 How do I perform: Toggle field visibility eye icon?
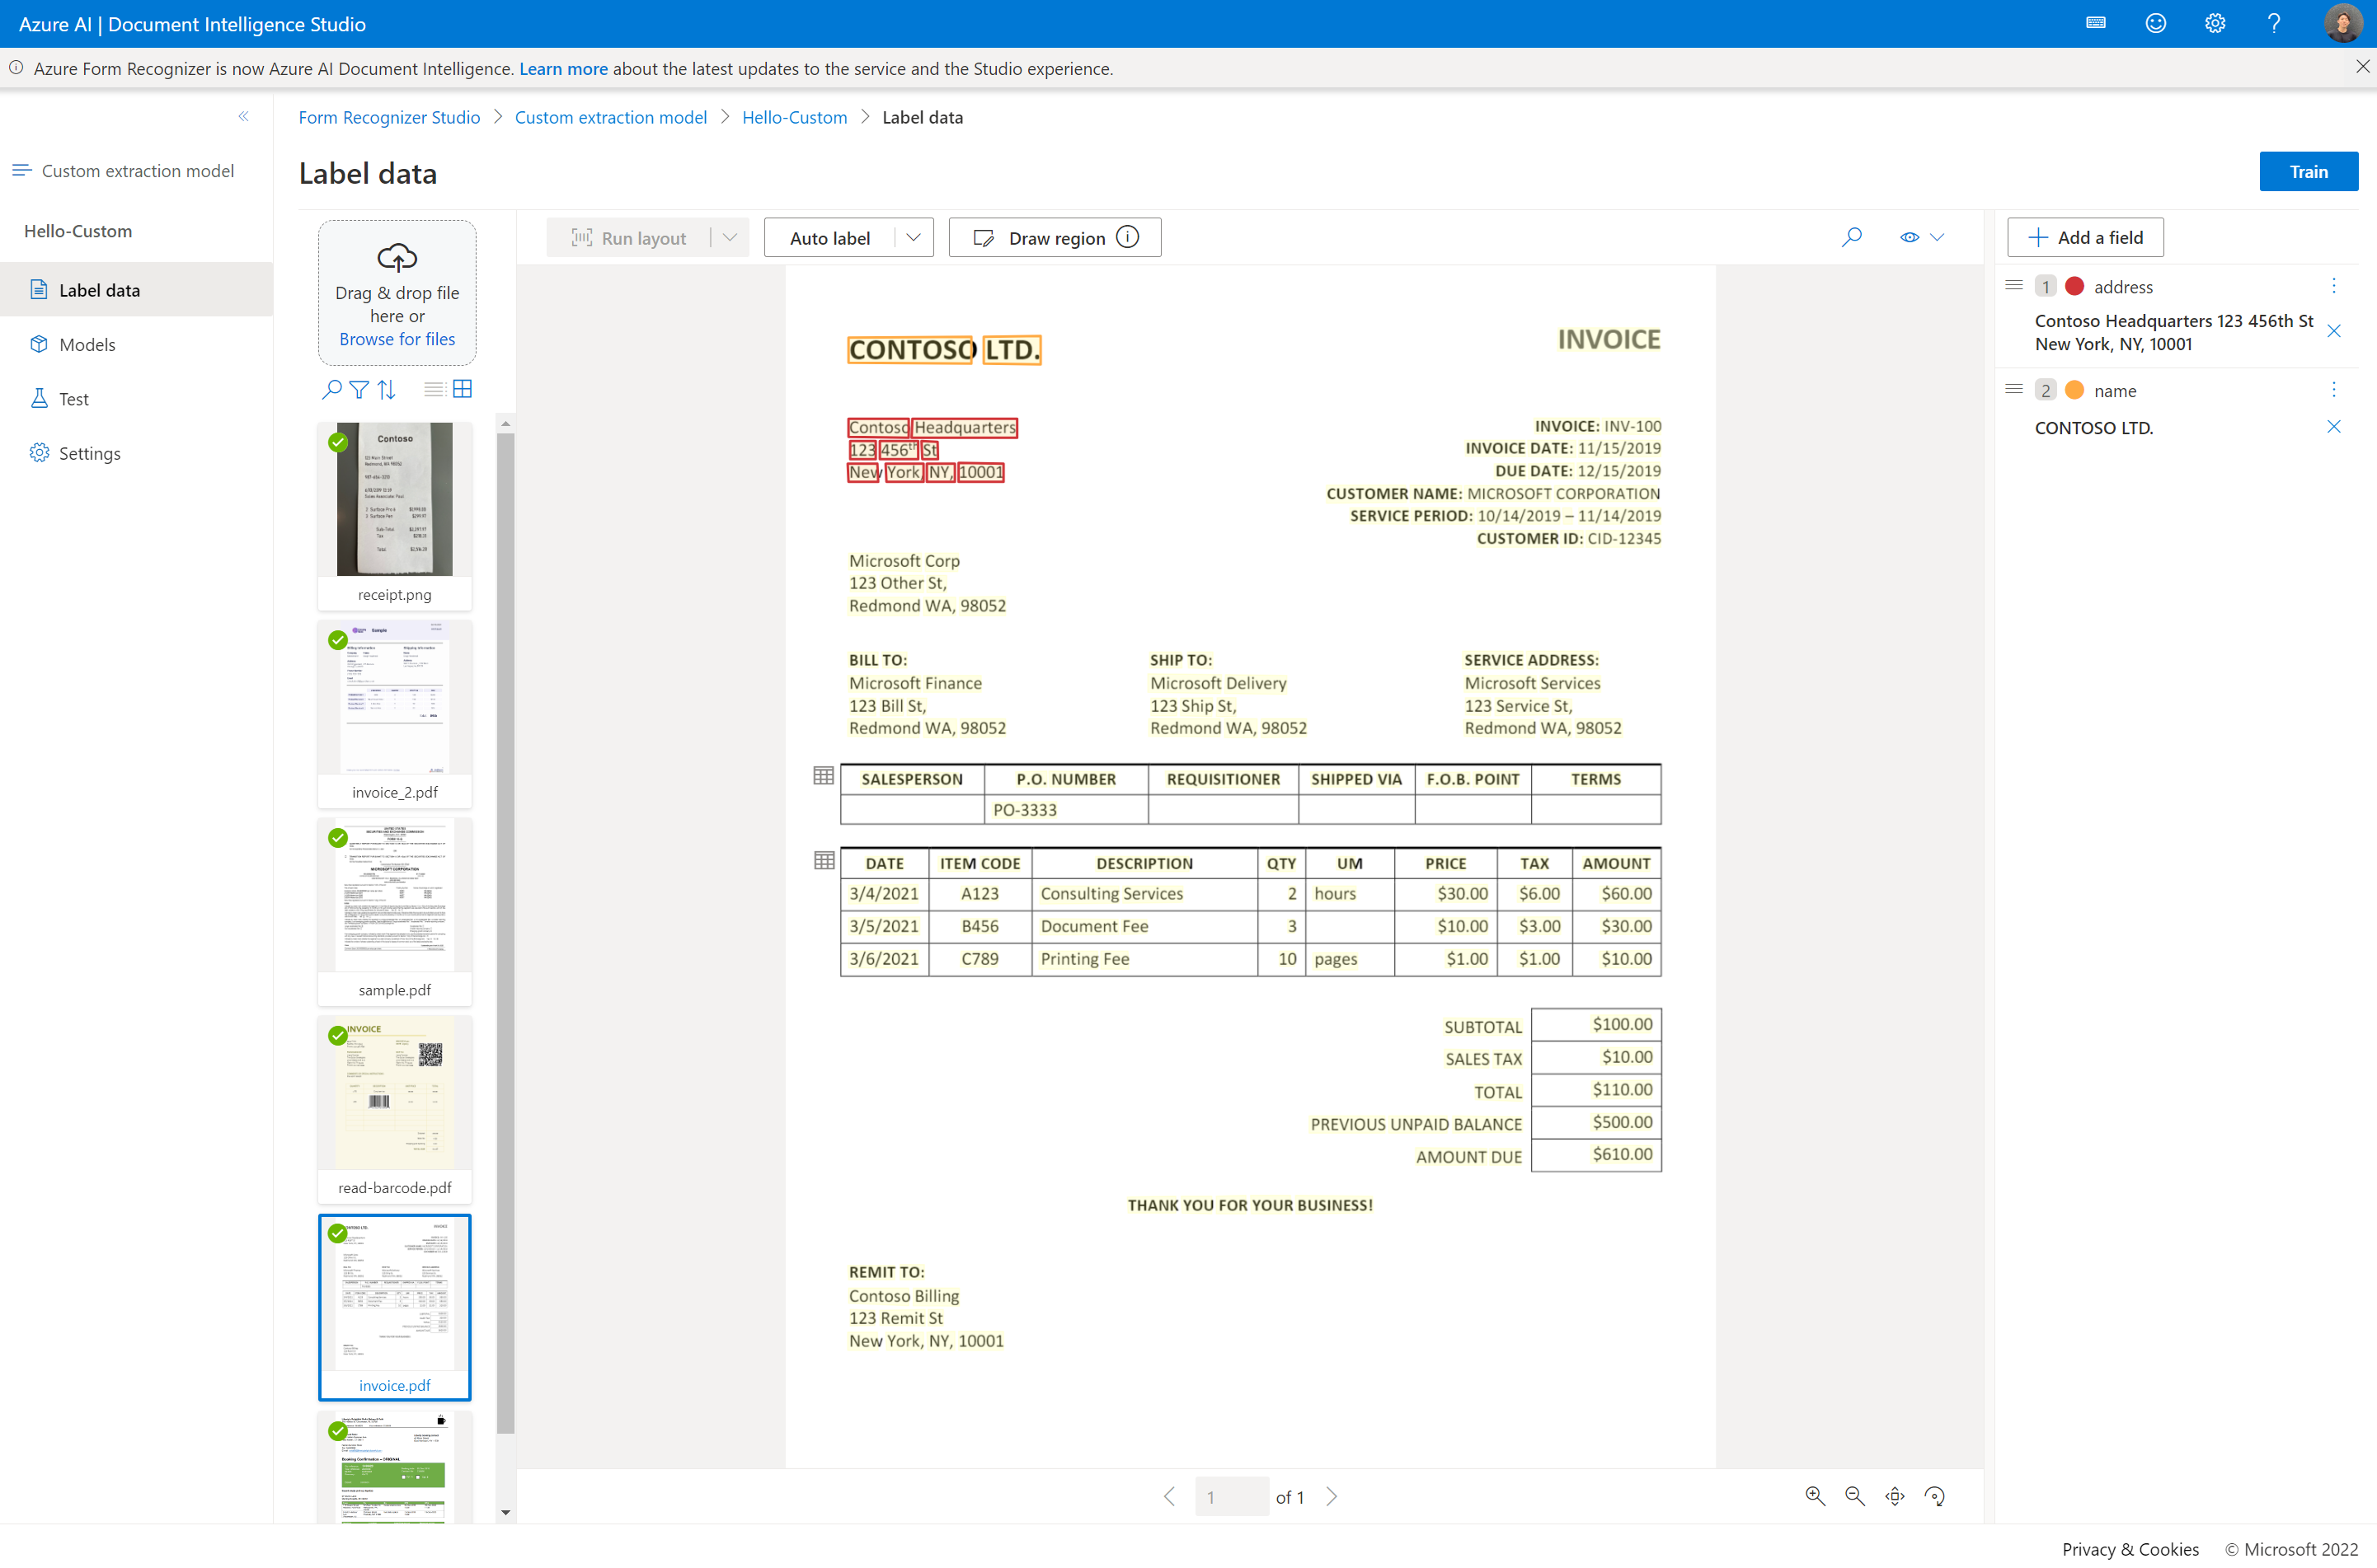pyautogui.click(x=1910, y=238)
